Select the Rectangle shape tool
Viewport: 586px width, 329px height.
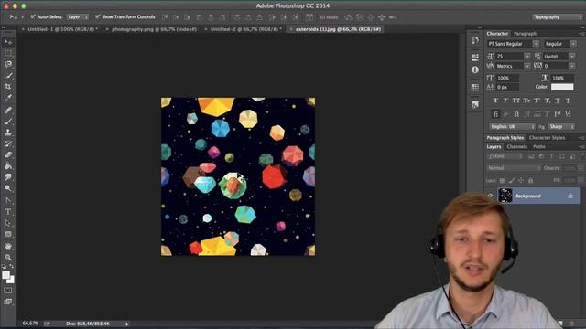click(8, 234)
